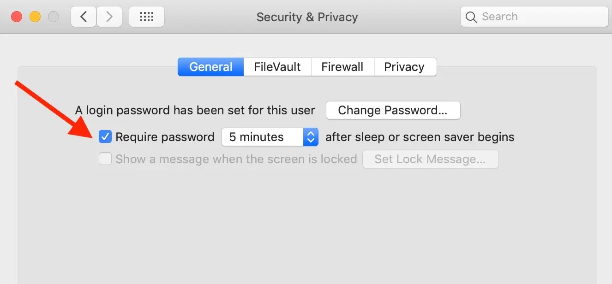Select the Firewall tab
The image size is (612, 284).
pyautogui.click(x=342, y=67)
